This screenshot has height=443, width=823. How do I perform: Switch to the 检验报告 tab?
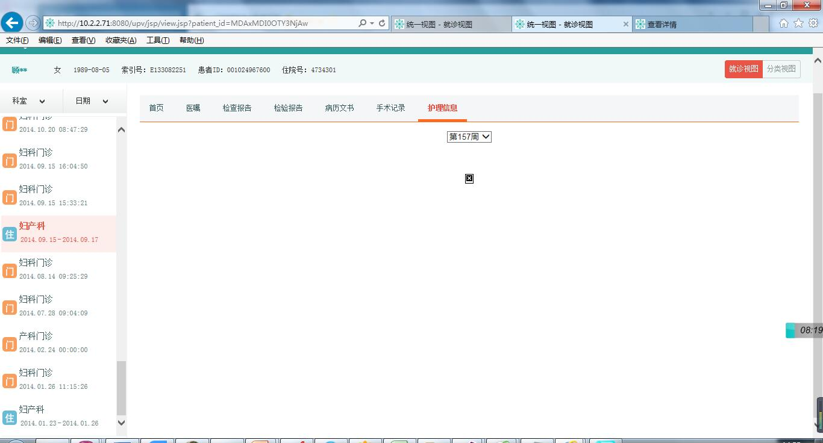click(288, 108)
